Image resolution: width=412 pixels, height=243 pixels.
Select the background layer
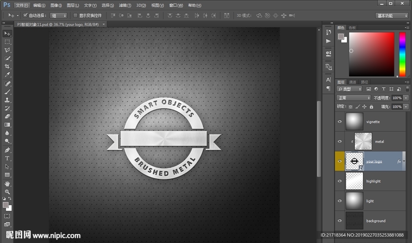[375, 221]
